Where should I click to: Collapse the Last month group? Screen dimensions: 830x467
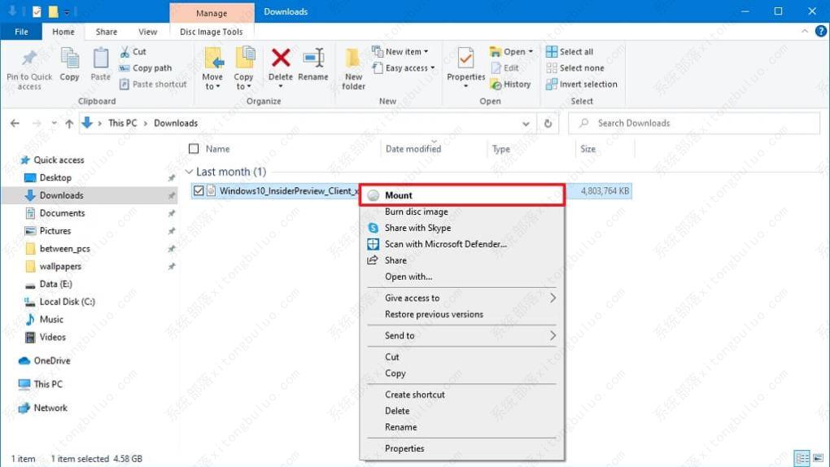pos(189,172)
